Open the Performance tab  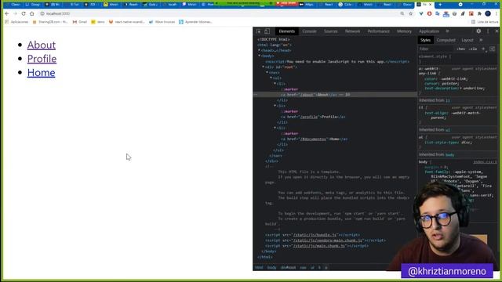click(x=378, y=31)
